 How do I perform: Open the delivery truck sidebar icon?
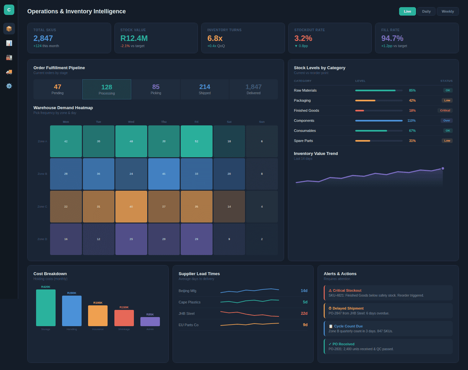(9, 71)
